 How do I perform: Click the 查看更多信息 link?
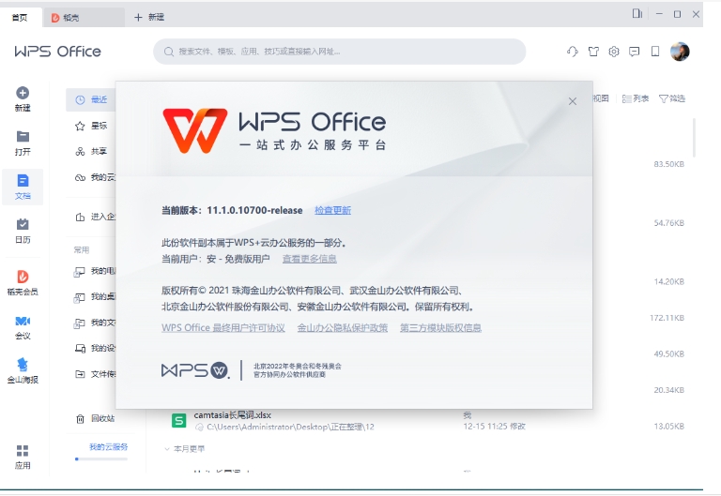[310, 259]
